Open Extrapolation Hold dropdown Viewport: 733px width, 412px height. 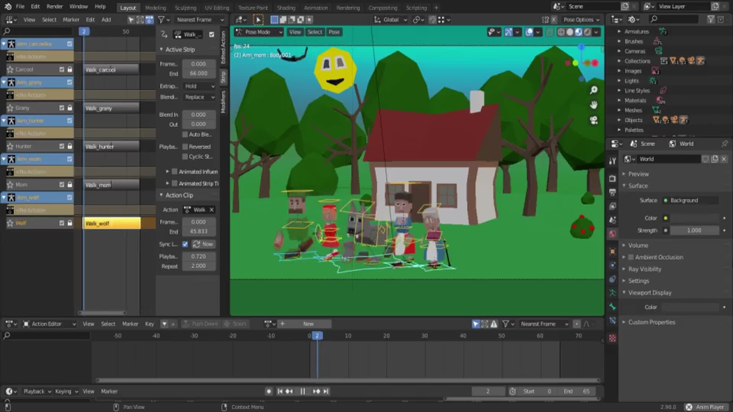[199, 86]
